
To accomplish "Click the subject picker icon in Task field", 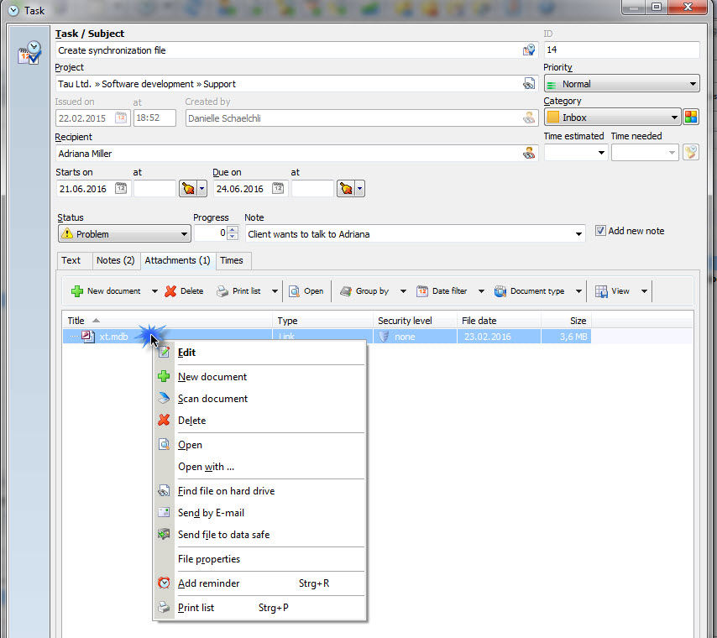I will pyautogui.click(x=529, y=50).
